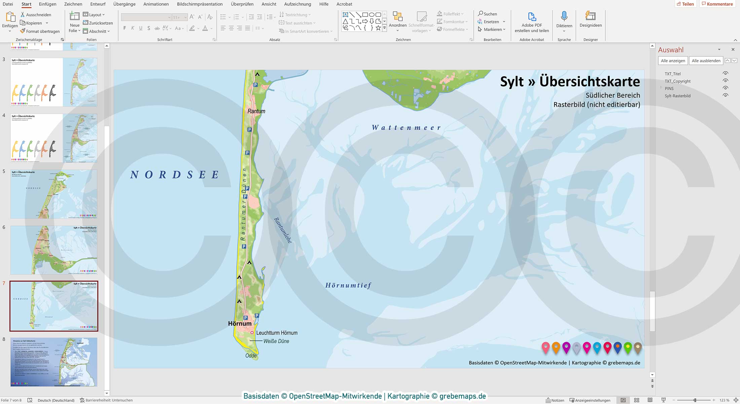Click the Ersetzen icon in Bearbeiten group
The width and height of the screenshot is (740, 404).
click(481, 22)
